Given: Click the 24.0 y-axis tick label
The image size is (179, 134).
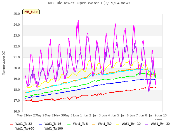Looking at the screenshot, I should [x=17, y=25].
